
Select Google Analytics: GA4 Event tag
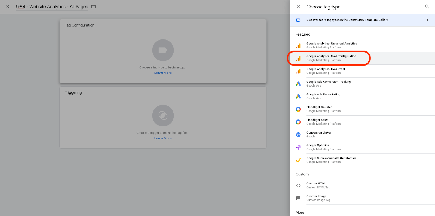362,71
